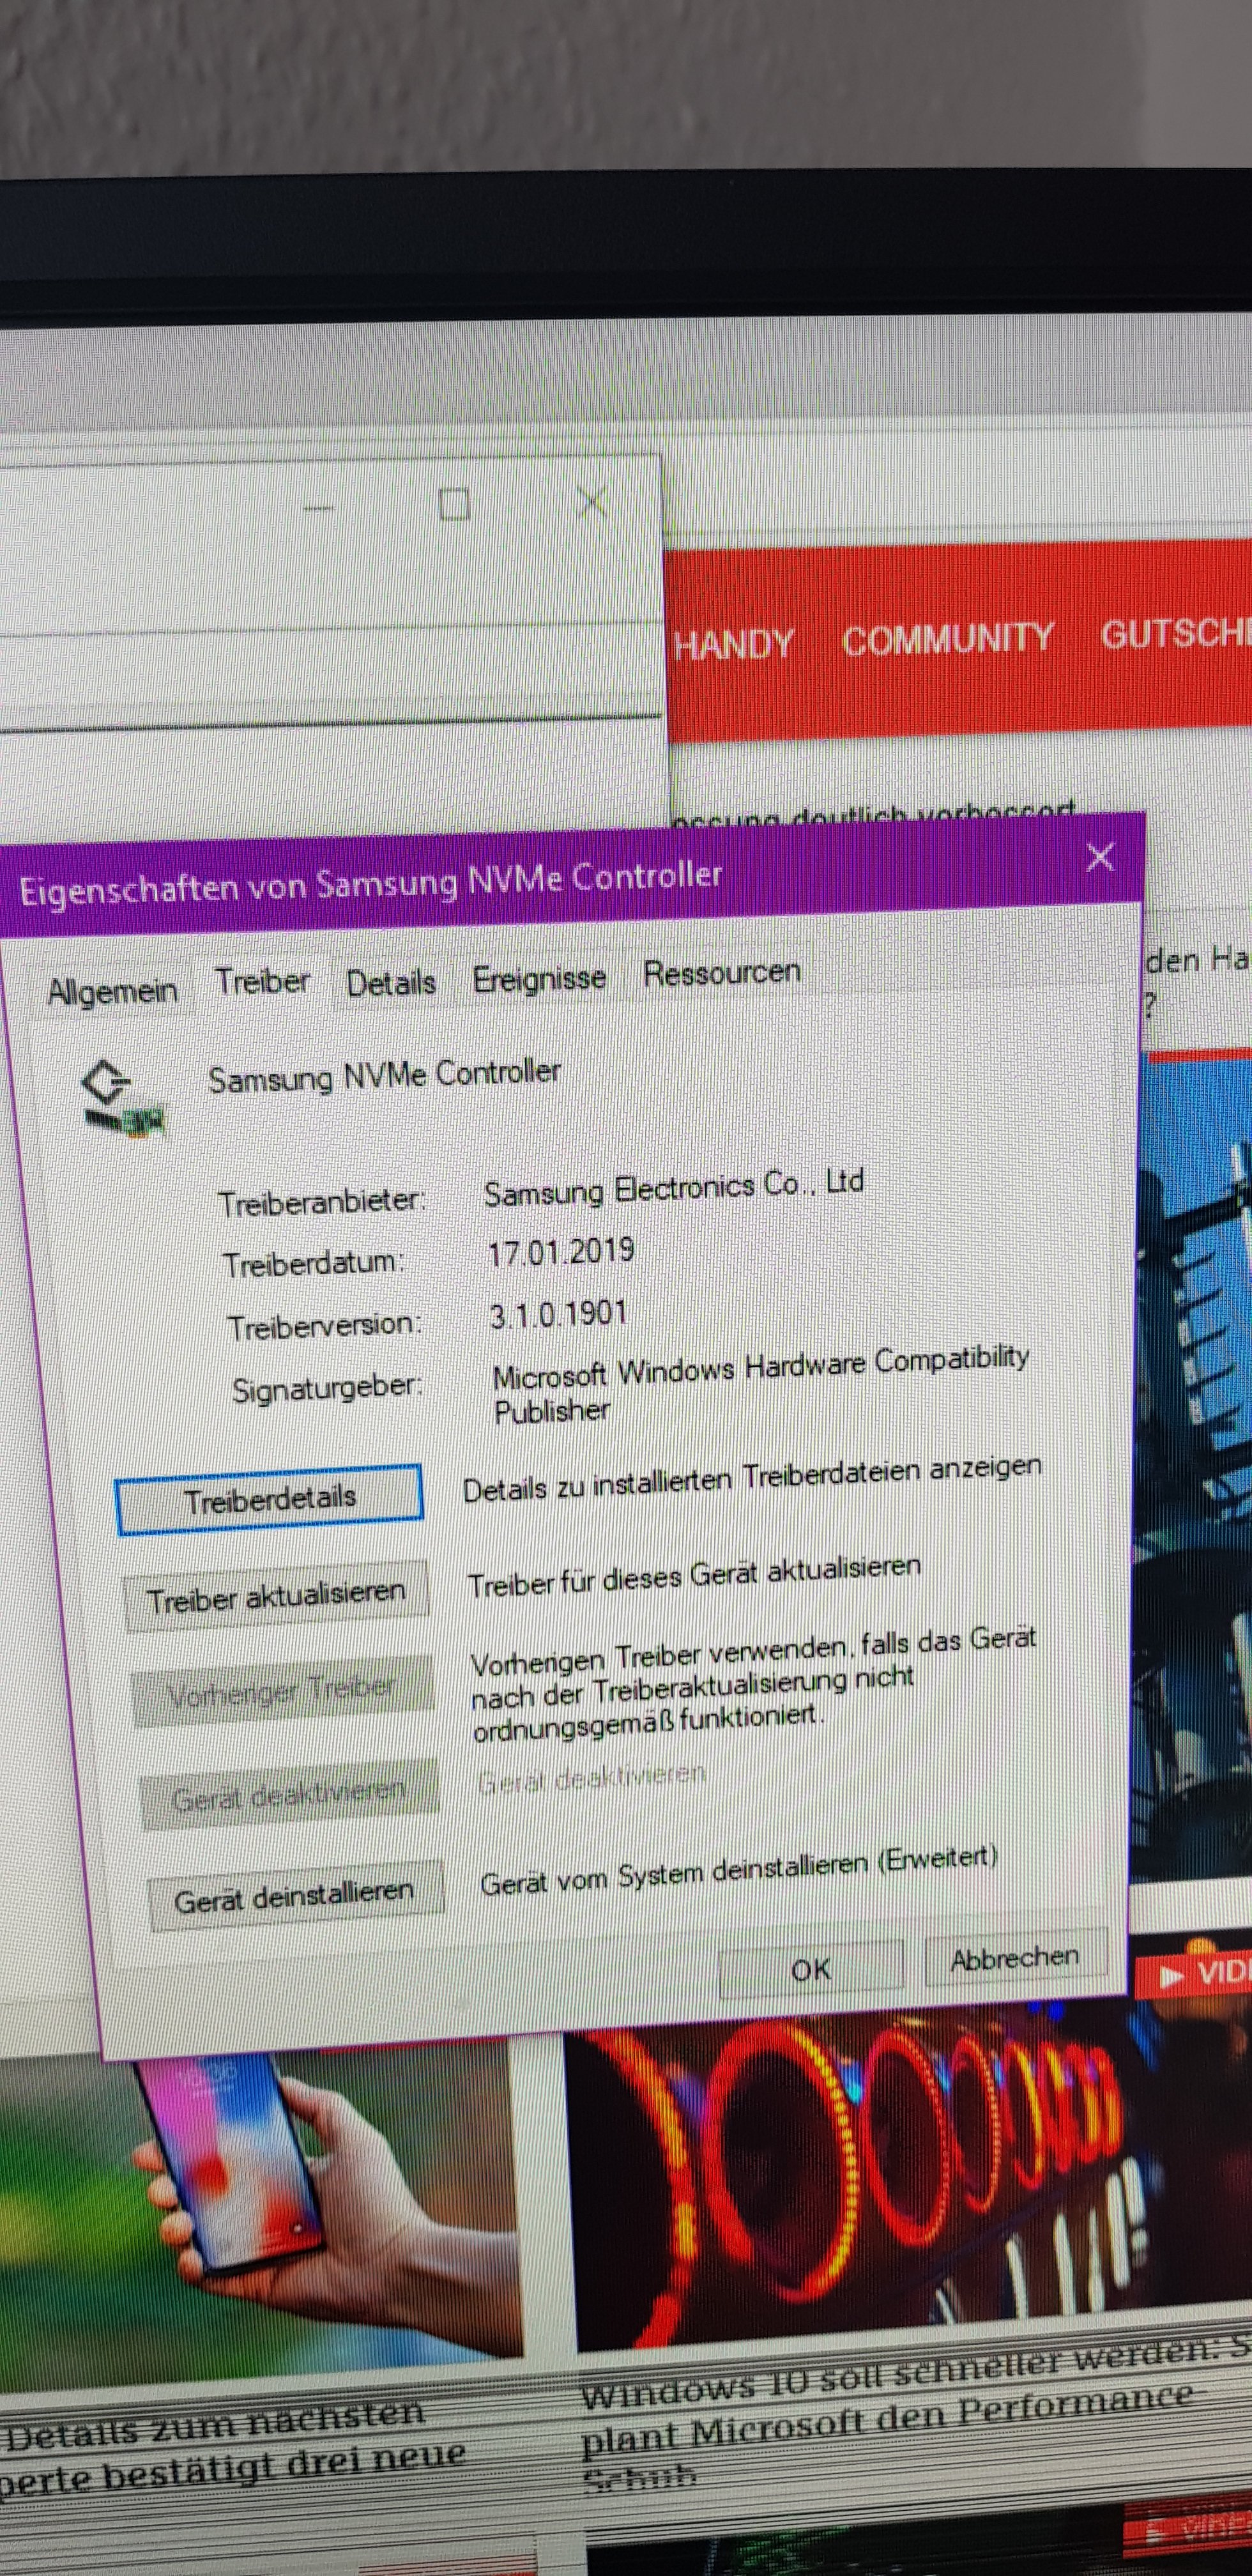The width and height of the screenshot is (1252, 2576).
Task: Open the HANDY navigation menu item
Action: (x=734, y=644)
